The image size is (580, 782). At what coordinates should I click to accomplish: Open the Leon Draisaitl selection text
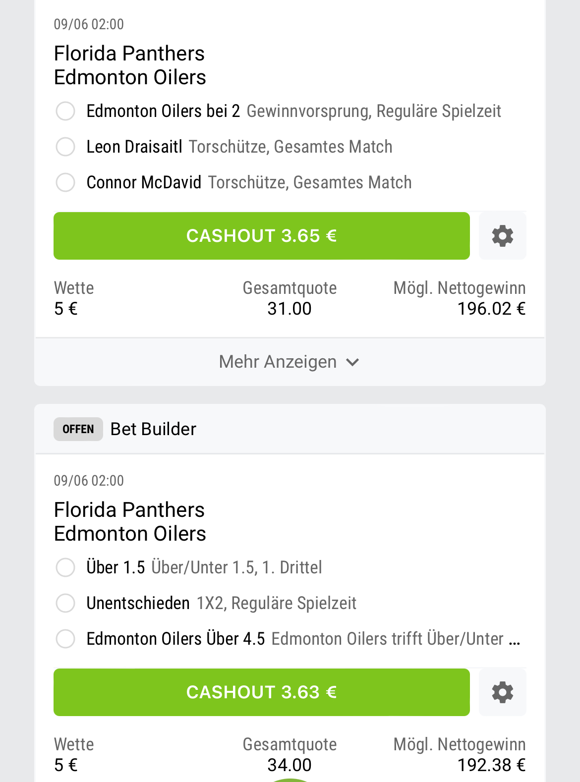tap(134, 147)
